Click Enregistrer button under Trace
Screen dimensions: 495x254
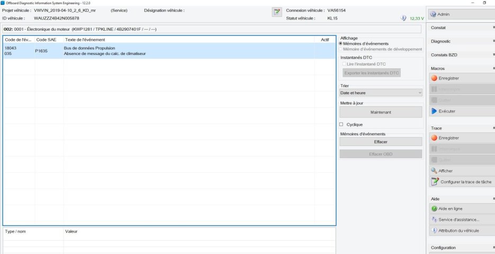pos(462,138)
